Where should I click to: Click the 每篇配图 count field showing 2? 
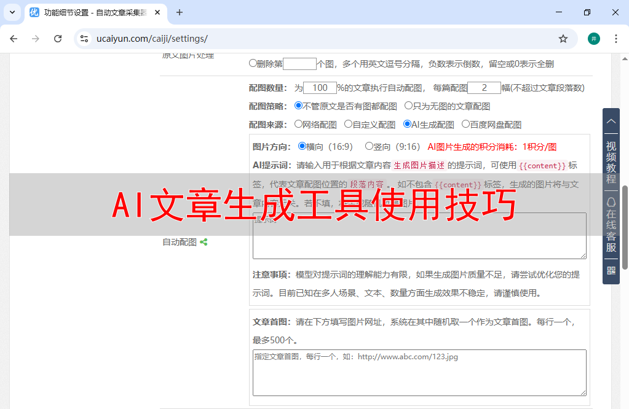484,88
